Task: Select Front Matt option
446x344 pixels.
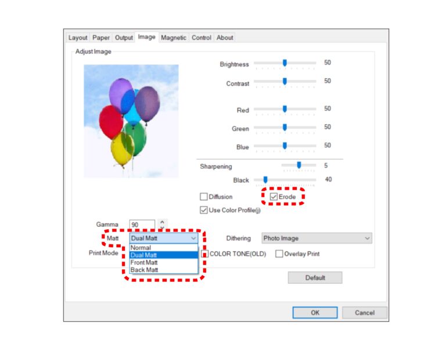Action: click(145, 262)
